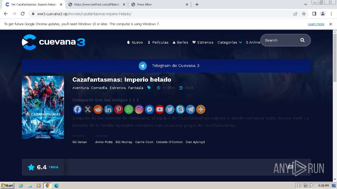Open Series menu item

coord(180,42)
